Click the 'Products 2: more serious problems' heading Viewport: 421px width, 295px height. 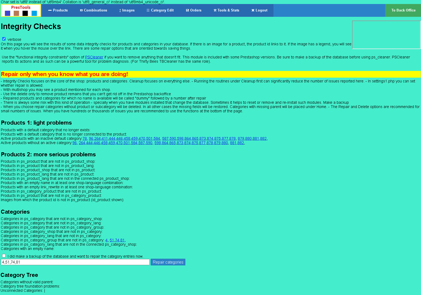tap(48, 154)
